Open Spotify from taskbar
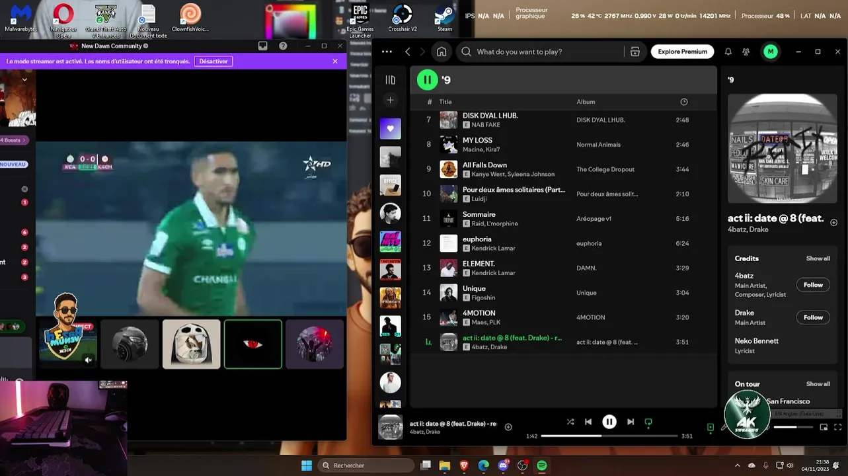Image resolution: width=848 pixels, height=476 pixels. click(541, 465)
